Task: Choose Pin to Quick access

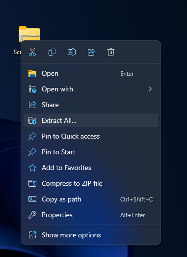Action: pyautogui.click(x=91, y=136)
